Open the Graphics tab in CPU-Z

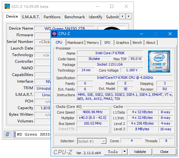tap(122, 43)
